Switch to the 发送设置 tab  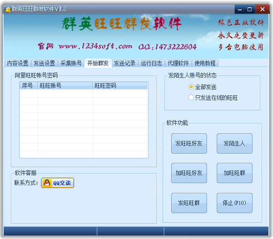[44, 63]
